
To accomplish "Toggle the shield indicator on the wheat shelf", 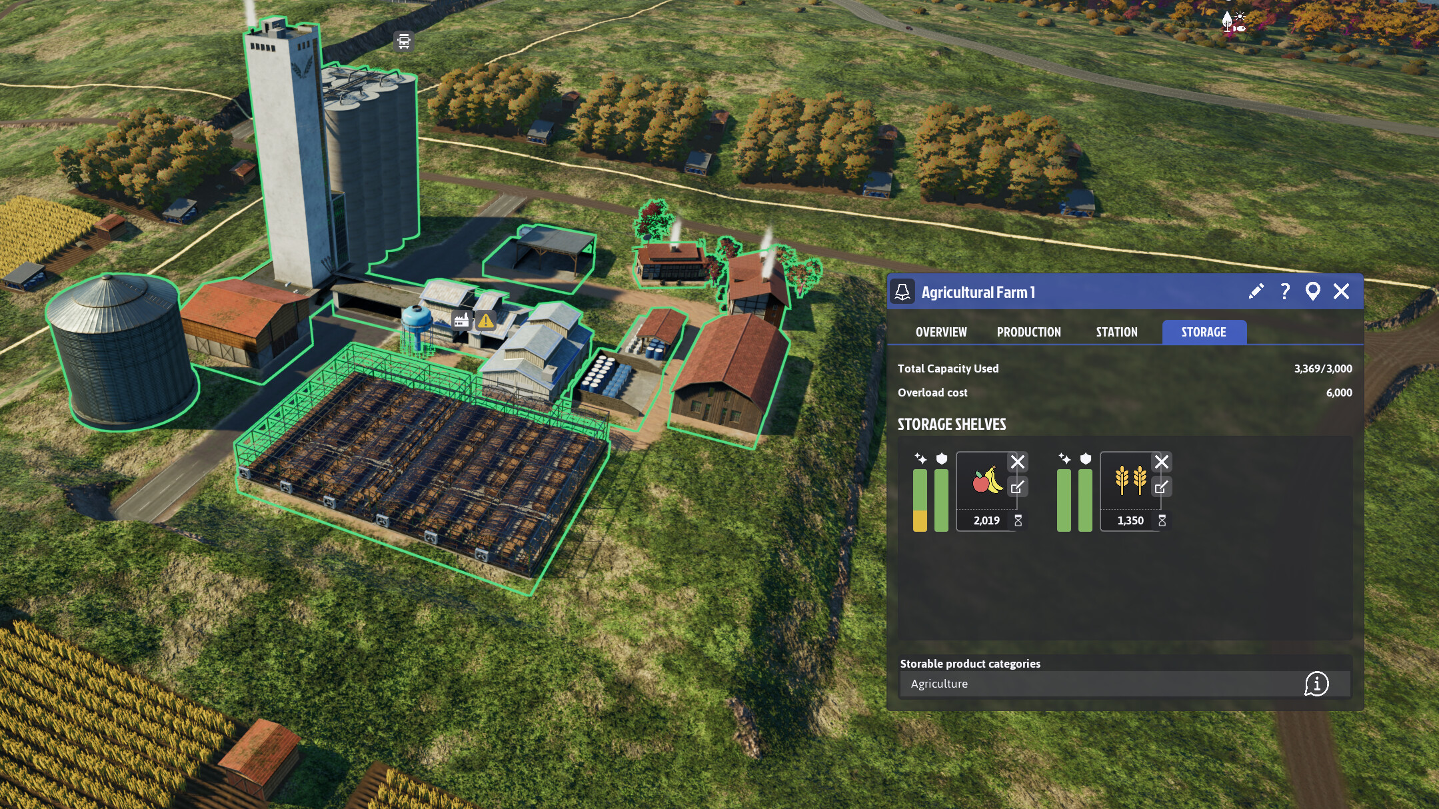I will 1088,460.
